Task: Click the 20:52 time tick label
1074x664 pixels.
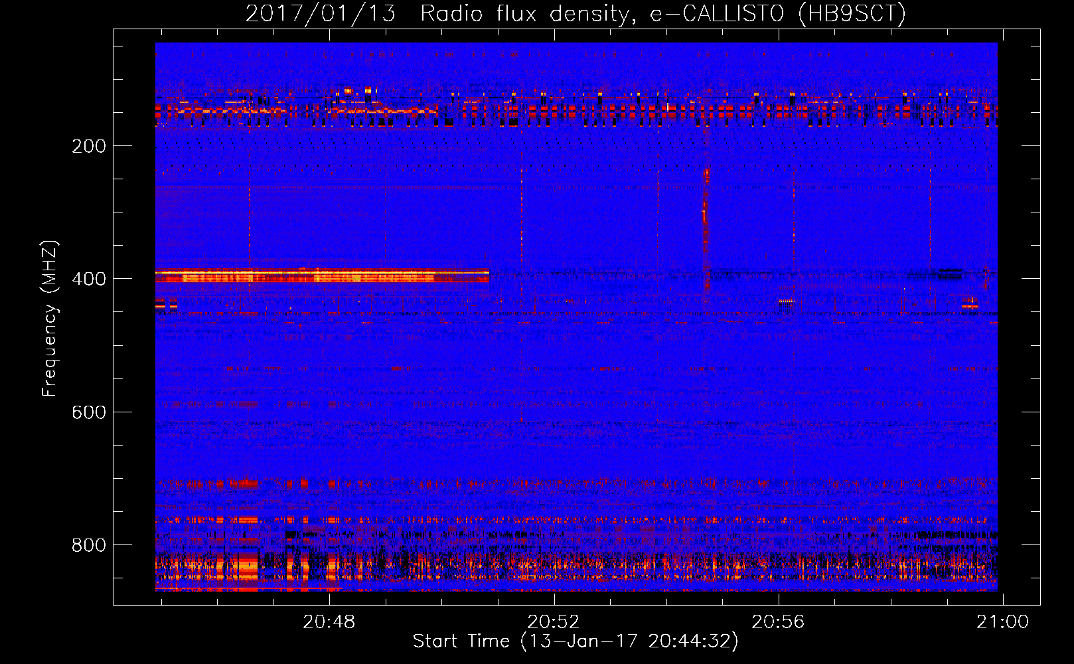Action: pyautogui.click(x=554, y=622)
